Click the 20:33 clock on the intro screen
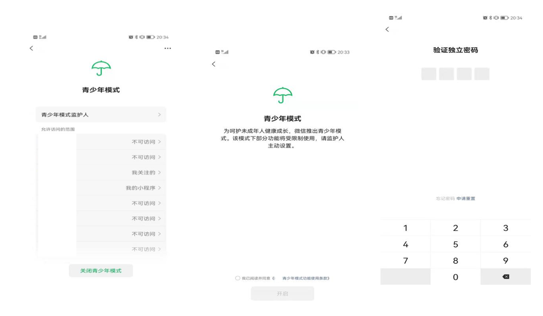 [344, 52]
